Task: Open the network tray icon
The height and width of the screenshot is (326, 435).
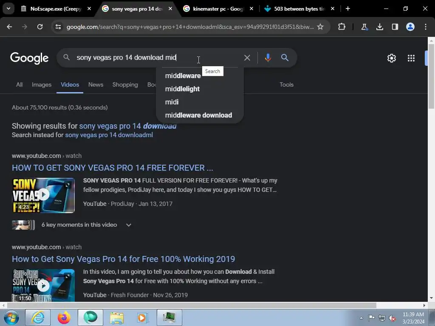Action: pyautogui.click(x=382, y=318)
